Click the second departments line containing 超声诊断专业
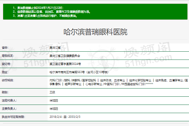The image size is (189, 126). coord(101,84)
